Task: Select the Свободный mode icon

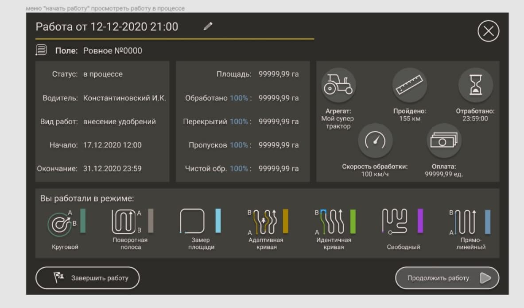Action: [394, 221]
